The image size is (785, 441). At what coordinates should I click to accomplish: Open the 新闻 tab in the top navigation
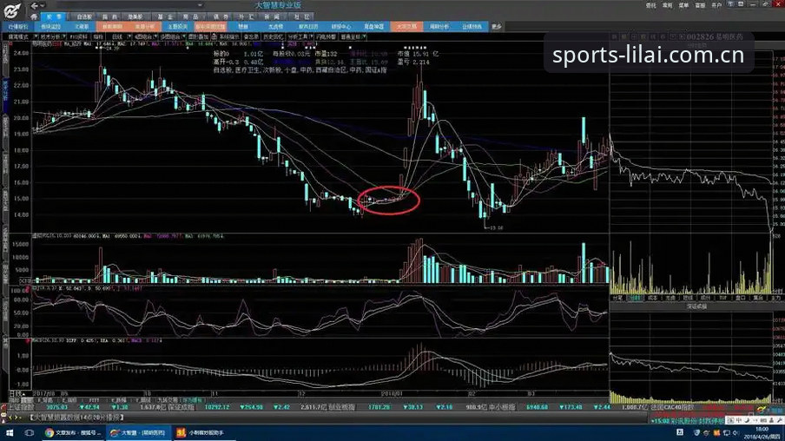[x=272, y=16]
